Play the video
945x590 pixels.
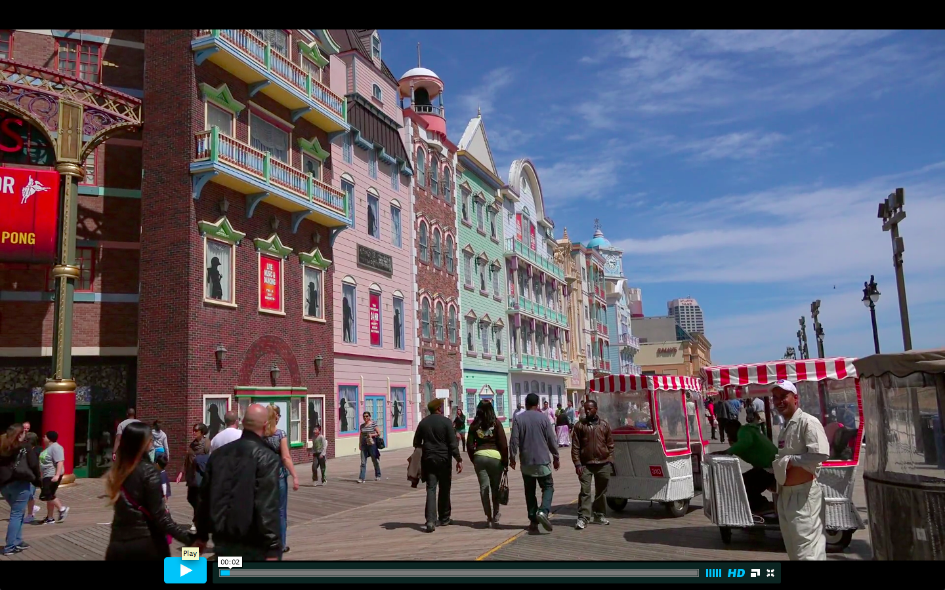point(185,570)
